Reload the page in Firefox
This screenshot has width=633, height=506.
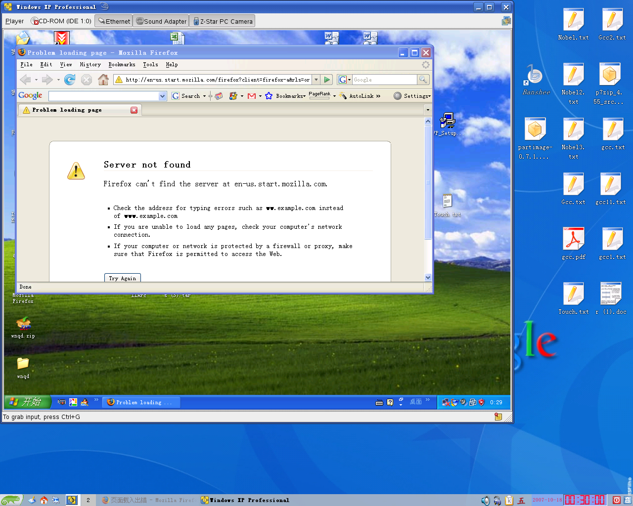coord(70,80)
